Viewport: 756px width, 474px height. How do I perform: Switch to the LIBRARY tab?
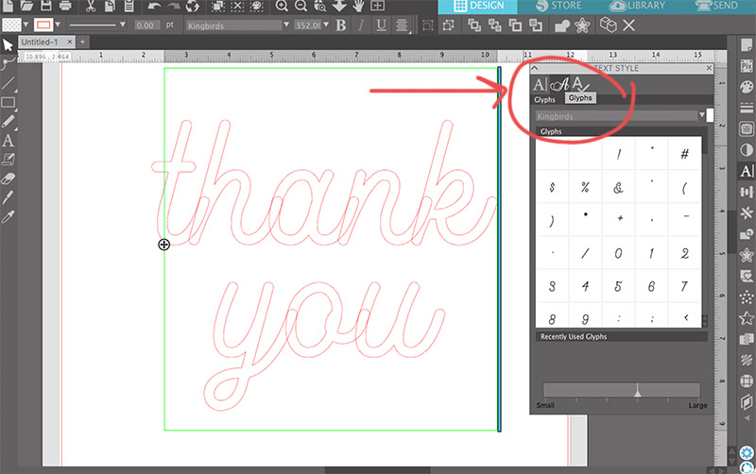(637, 6)
